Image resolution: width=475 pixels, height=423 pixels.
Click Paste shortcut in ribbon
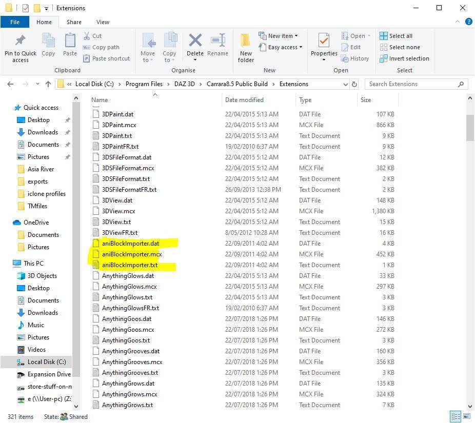pos(106,58)
